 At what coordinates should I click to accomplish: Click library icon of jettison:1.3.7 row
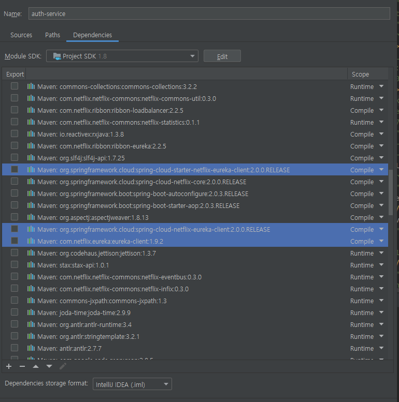(31, 253)
